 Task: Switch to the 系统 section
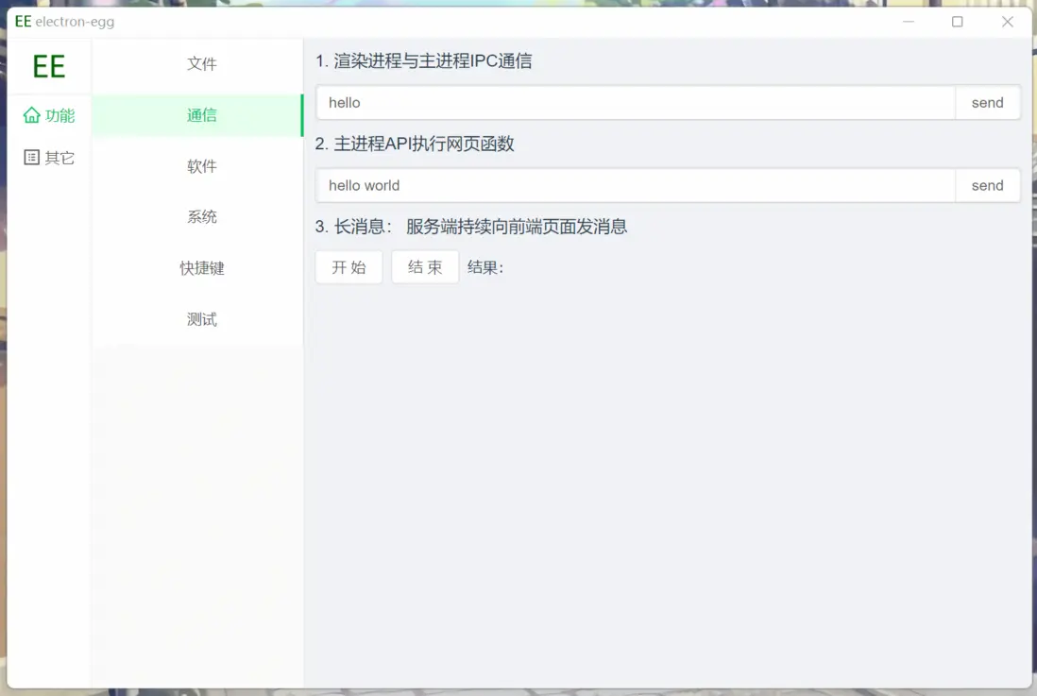pos(197,217)
